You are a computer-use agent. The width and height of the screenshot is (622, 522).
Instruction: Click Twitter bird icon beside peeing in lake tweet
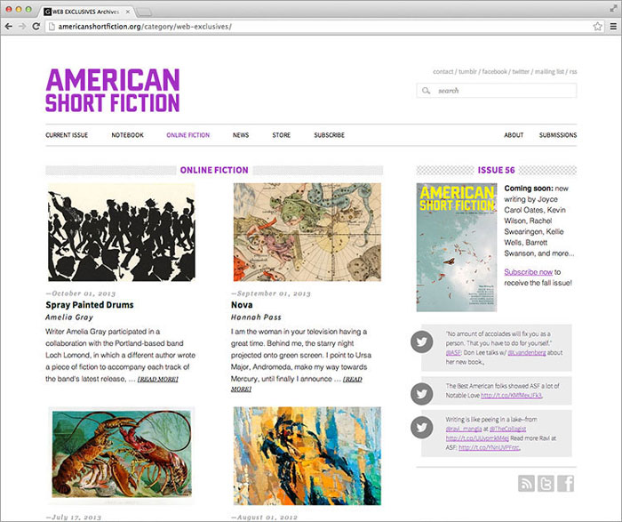[422, 428]
